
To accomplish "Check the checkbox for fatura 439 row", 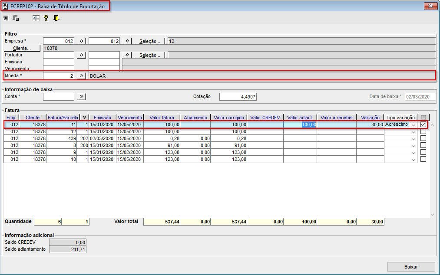I will (423, 138).
